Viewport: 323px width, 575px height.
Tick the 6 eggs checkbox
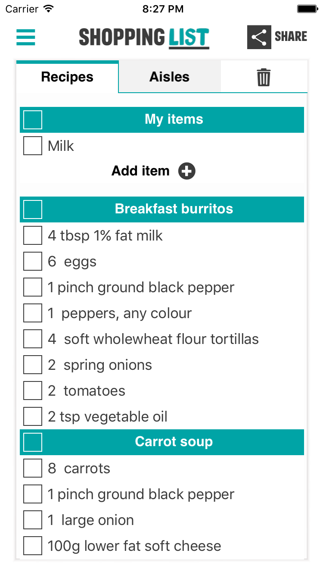click(x=33, y=261)
